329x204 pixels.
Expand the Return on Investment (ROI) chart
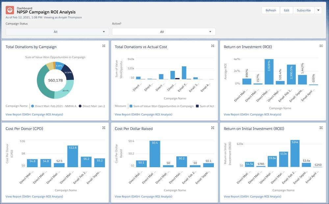pos(321,46)
